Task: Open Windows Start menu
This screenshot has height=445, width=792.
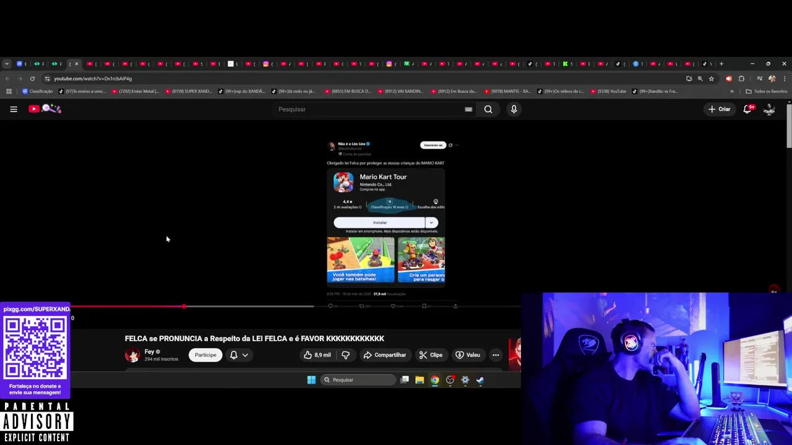Action: pyautogui.click(x=311, y=380)
